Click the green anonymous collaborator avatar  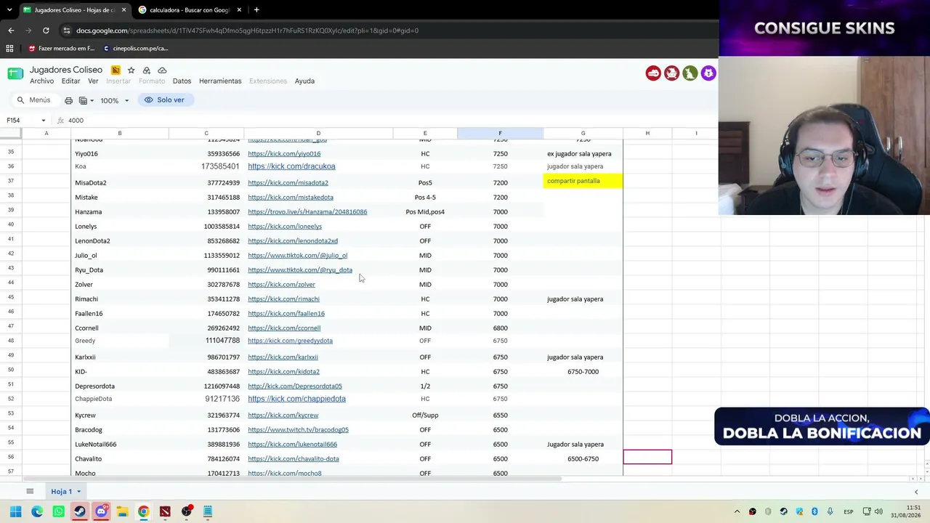[690, 73]
